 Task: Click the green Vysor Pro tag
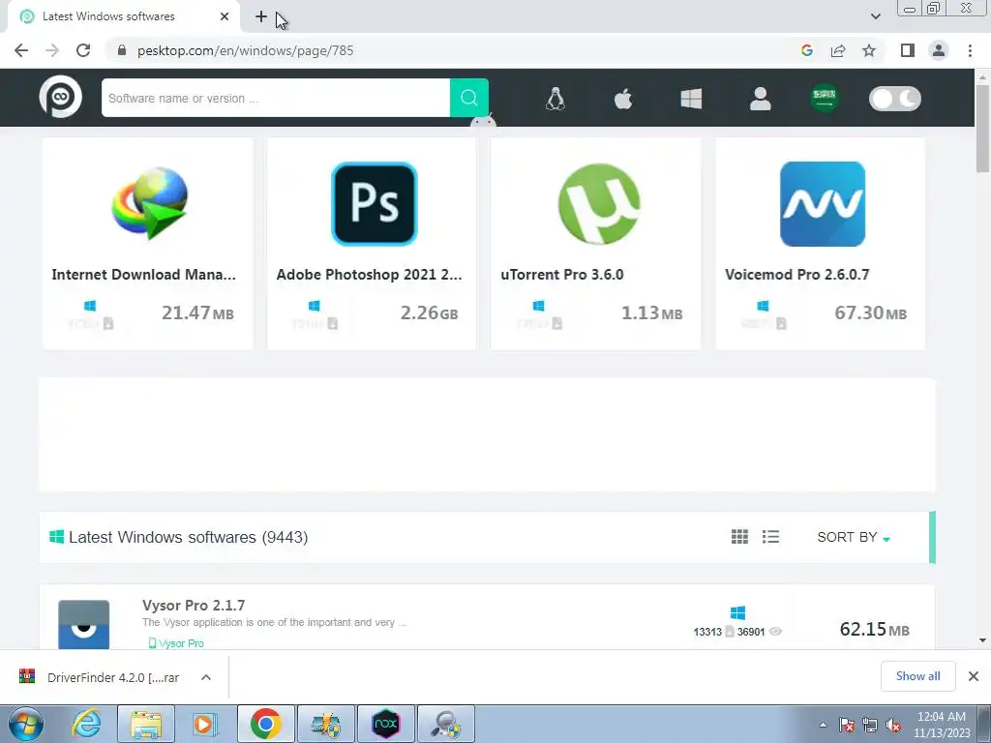coord(176,643)
